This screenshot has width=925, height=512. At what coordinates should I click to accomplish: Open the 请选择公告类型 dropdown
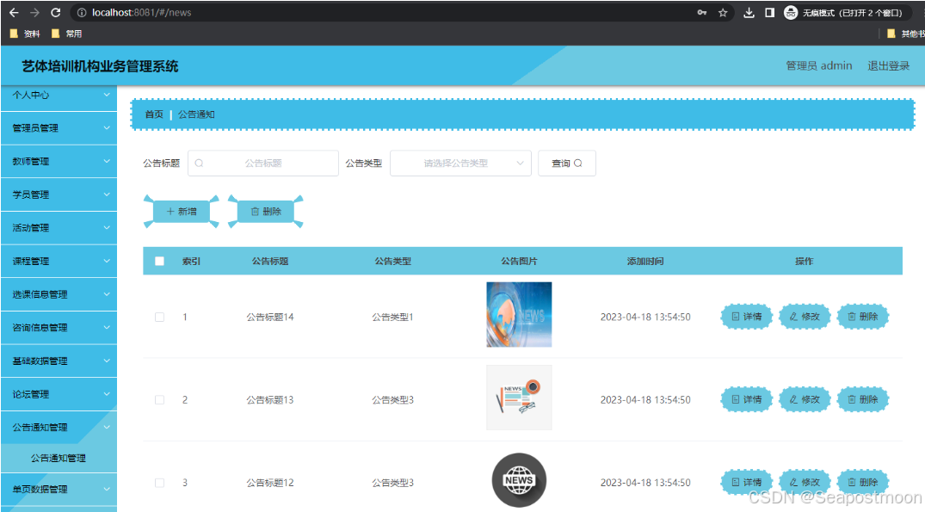click(x=460, y=163)
